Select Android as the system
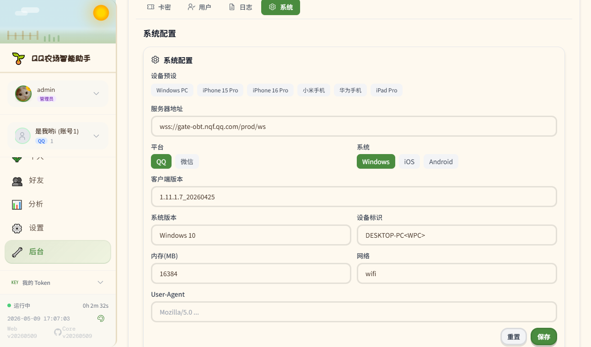 pyautogui.click(x=441, y=162)
